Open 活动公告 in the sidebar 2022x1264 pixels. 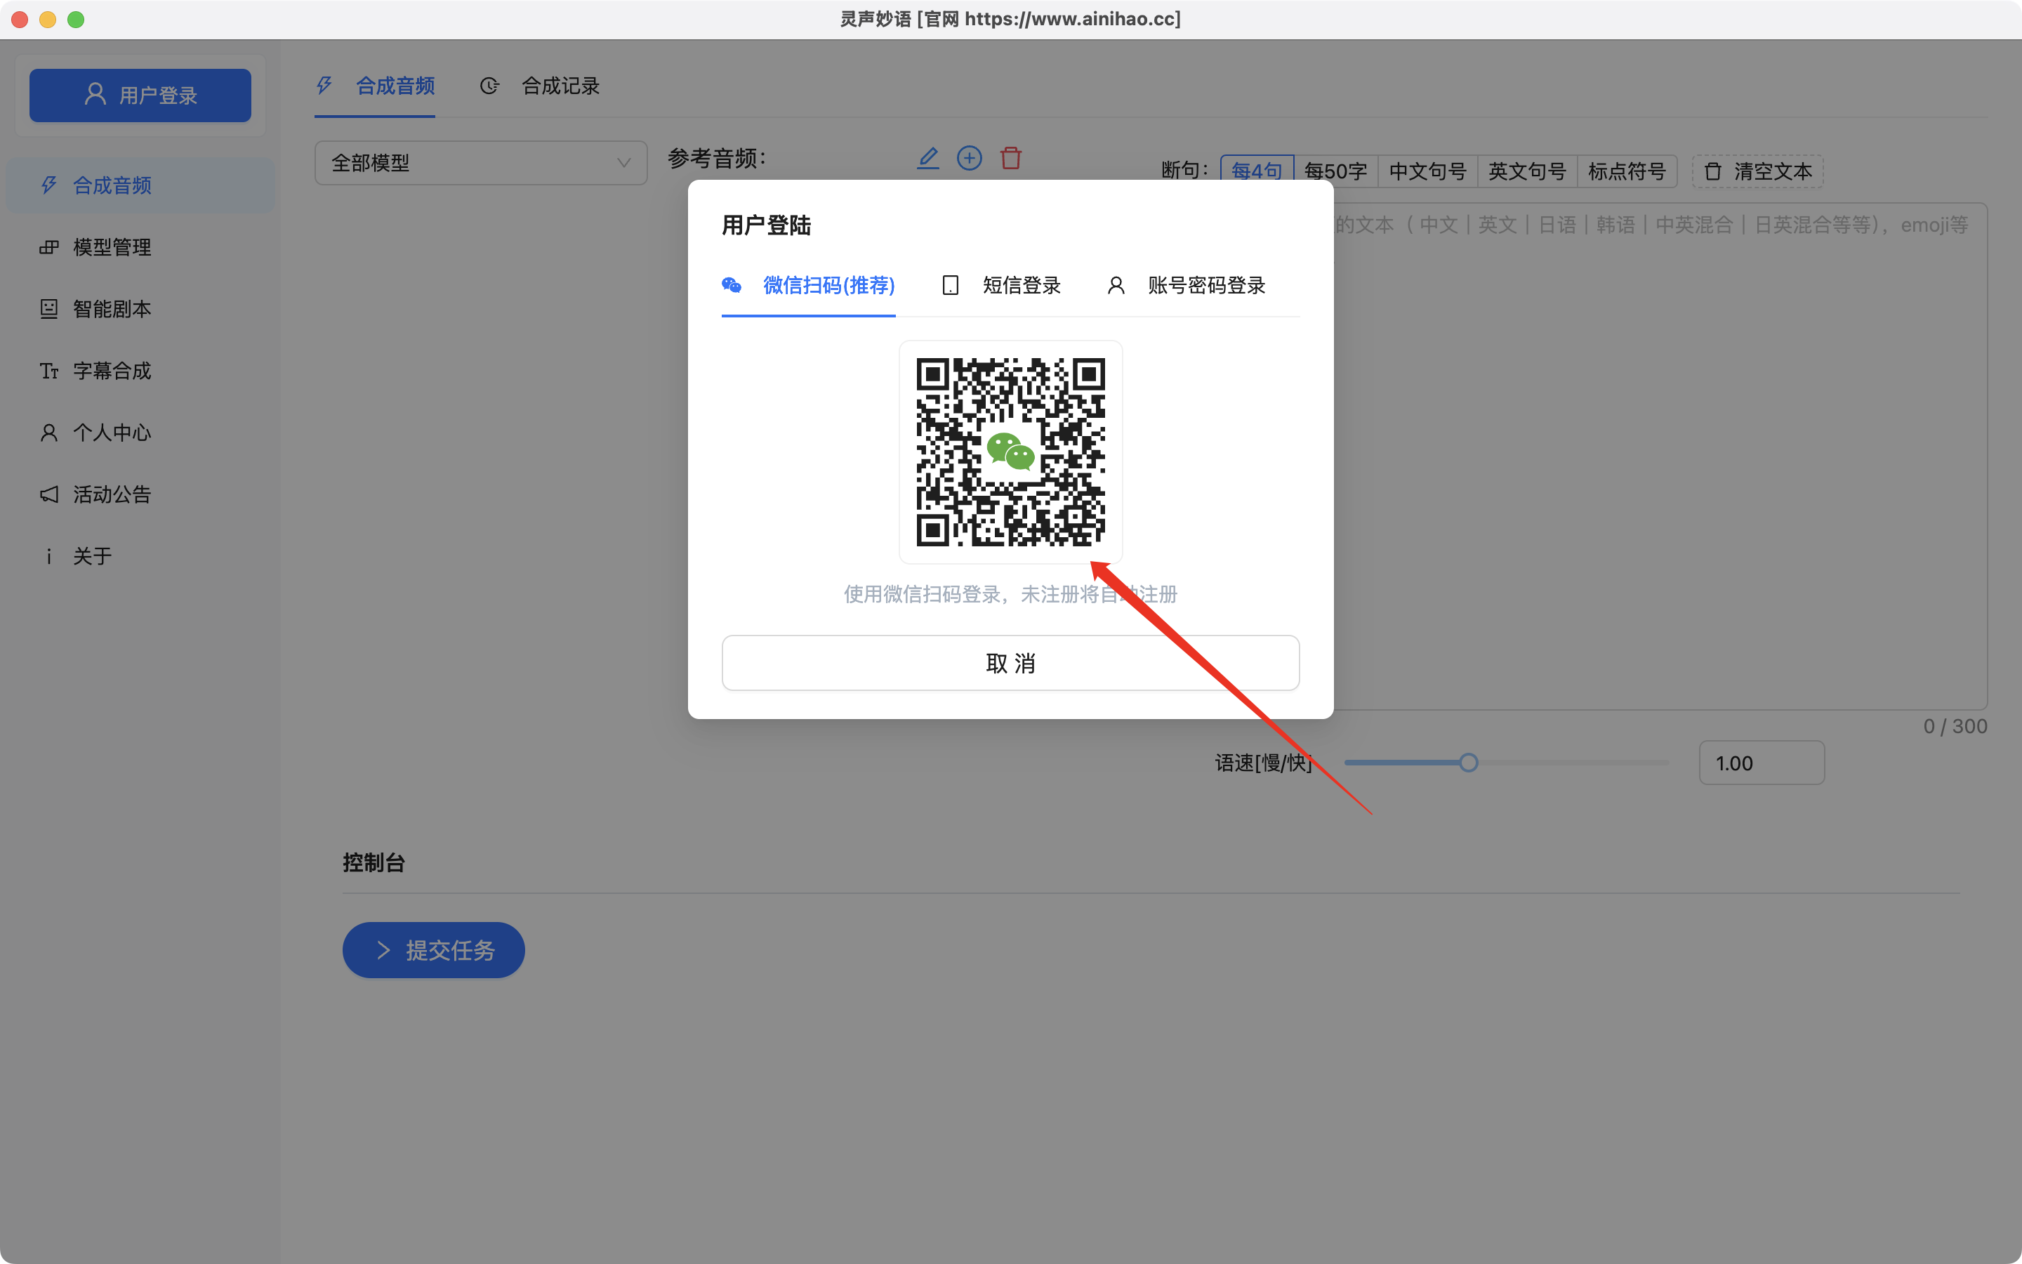[x=140, y=495]
